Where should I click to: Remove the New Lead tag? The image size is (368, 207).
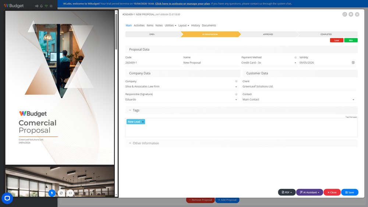click(143, 122)
